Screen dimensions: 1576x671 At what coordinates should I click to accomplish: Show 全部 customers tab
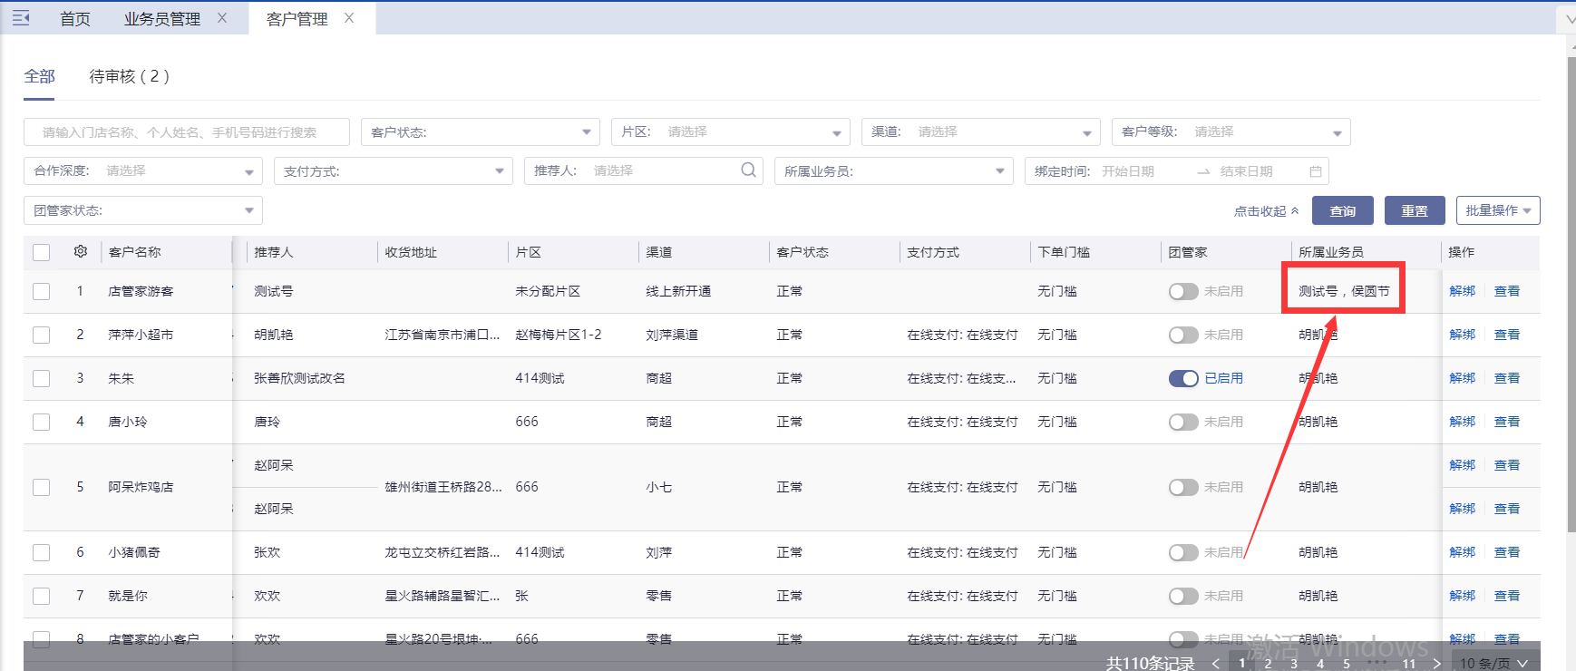[x=39, y=76]
